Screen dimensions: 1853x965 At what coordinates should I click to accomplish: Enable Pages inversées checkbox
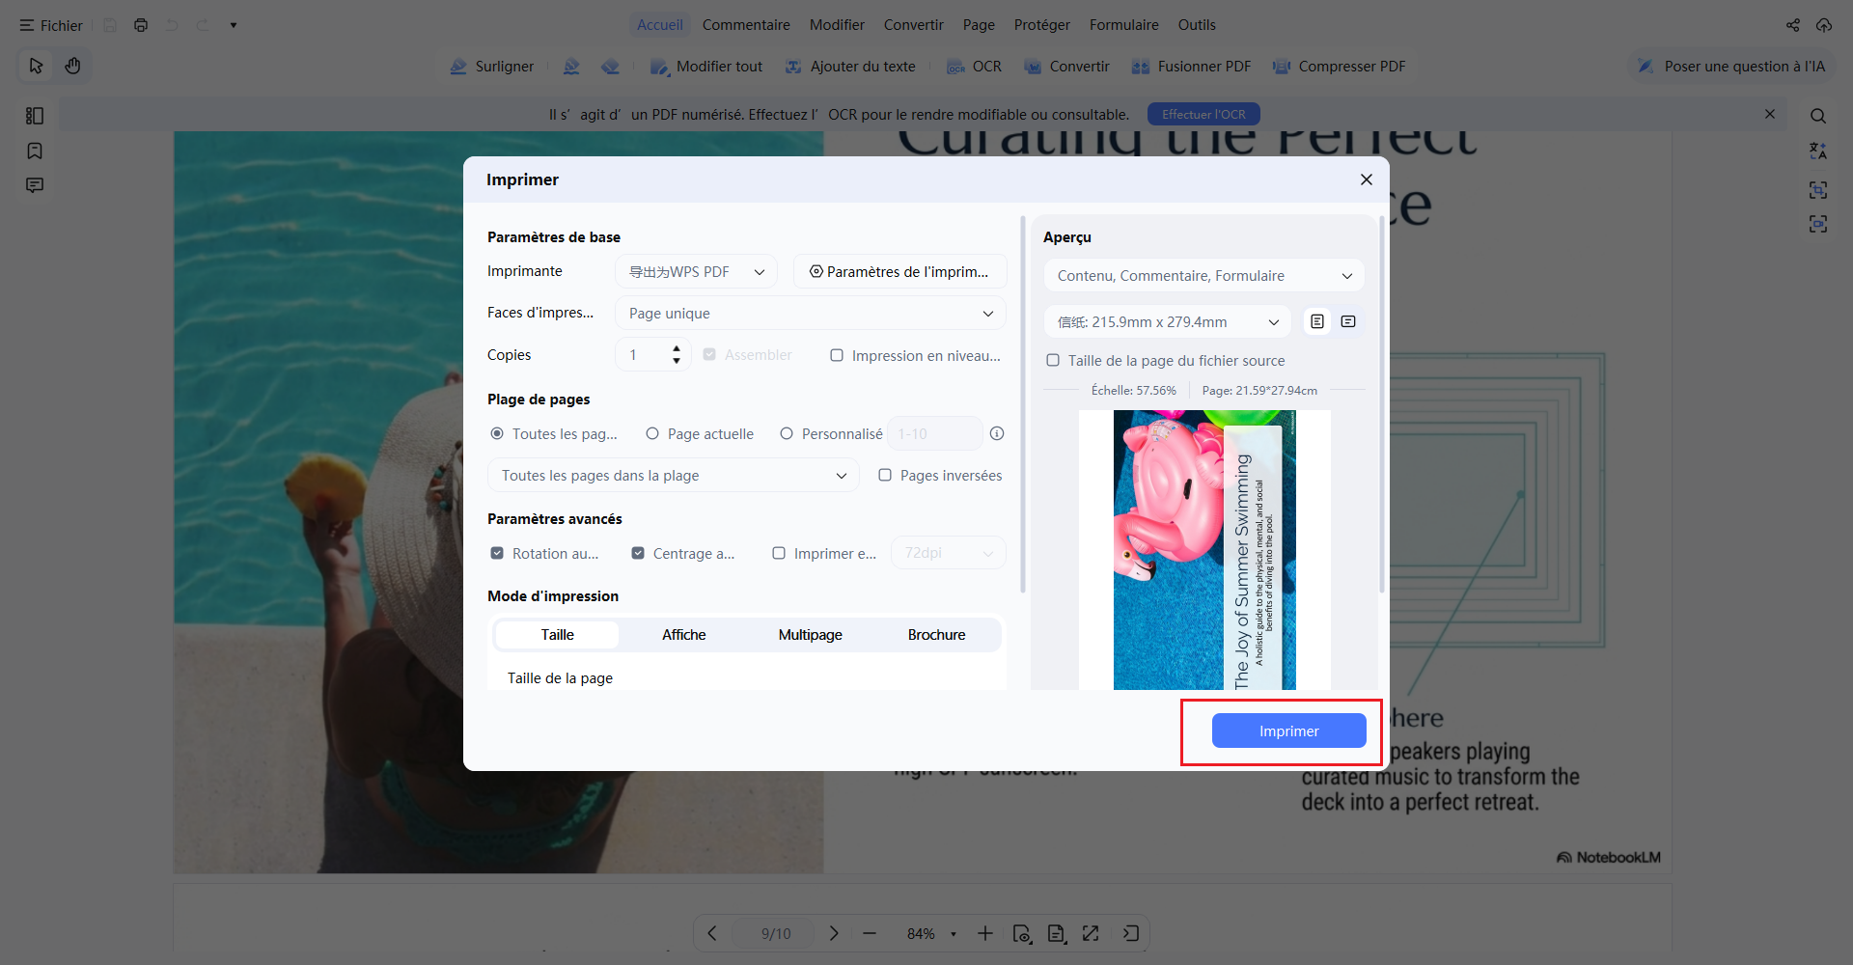point(885,475)
